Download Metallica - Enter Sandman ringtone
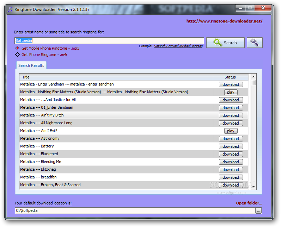This screenshot has height=227, width=281. (x=231, y=84)
